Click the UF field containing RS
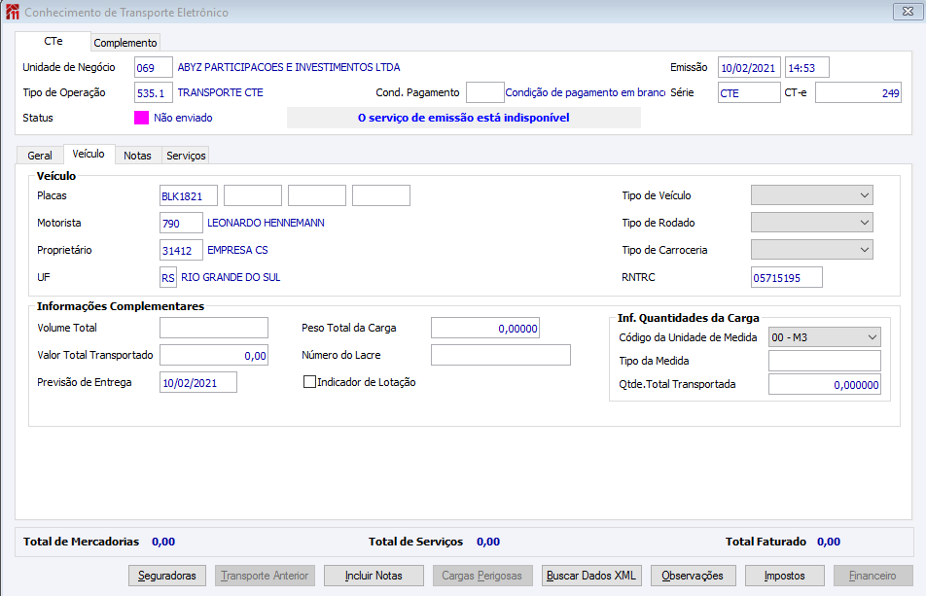Image resolution: width=926 pixels, height=596 pixels. 168,277
